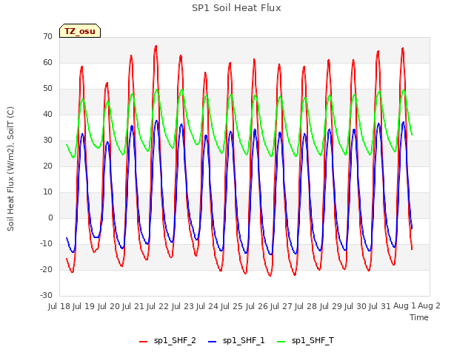Click the TZ_osu annotation label
This screenshot has height=355, width=474.
click(x=80, y=31)
